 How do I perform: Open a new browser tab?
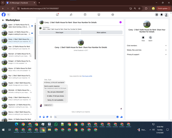[x=39, y=3]
